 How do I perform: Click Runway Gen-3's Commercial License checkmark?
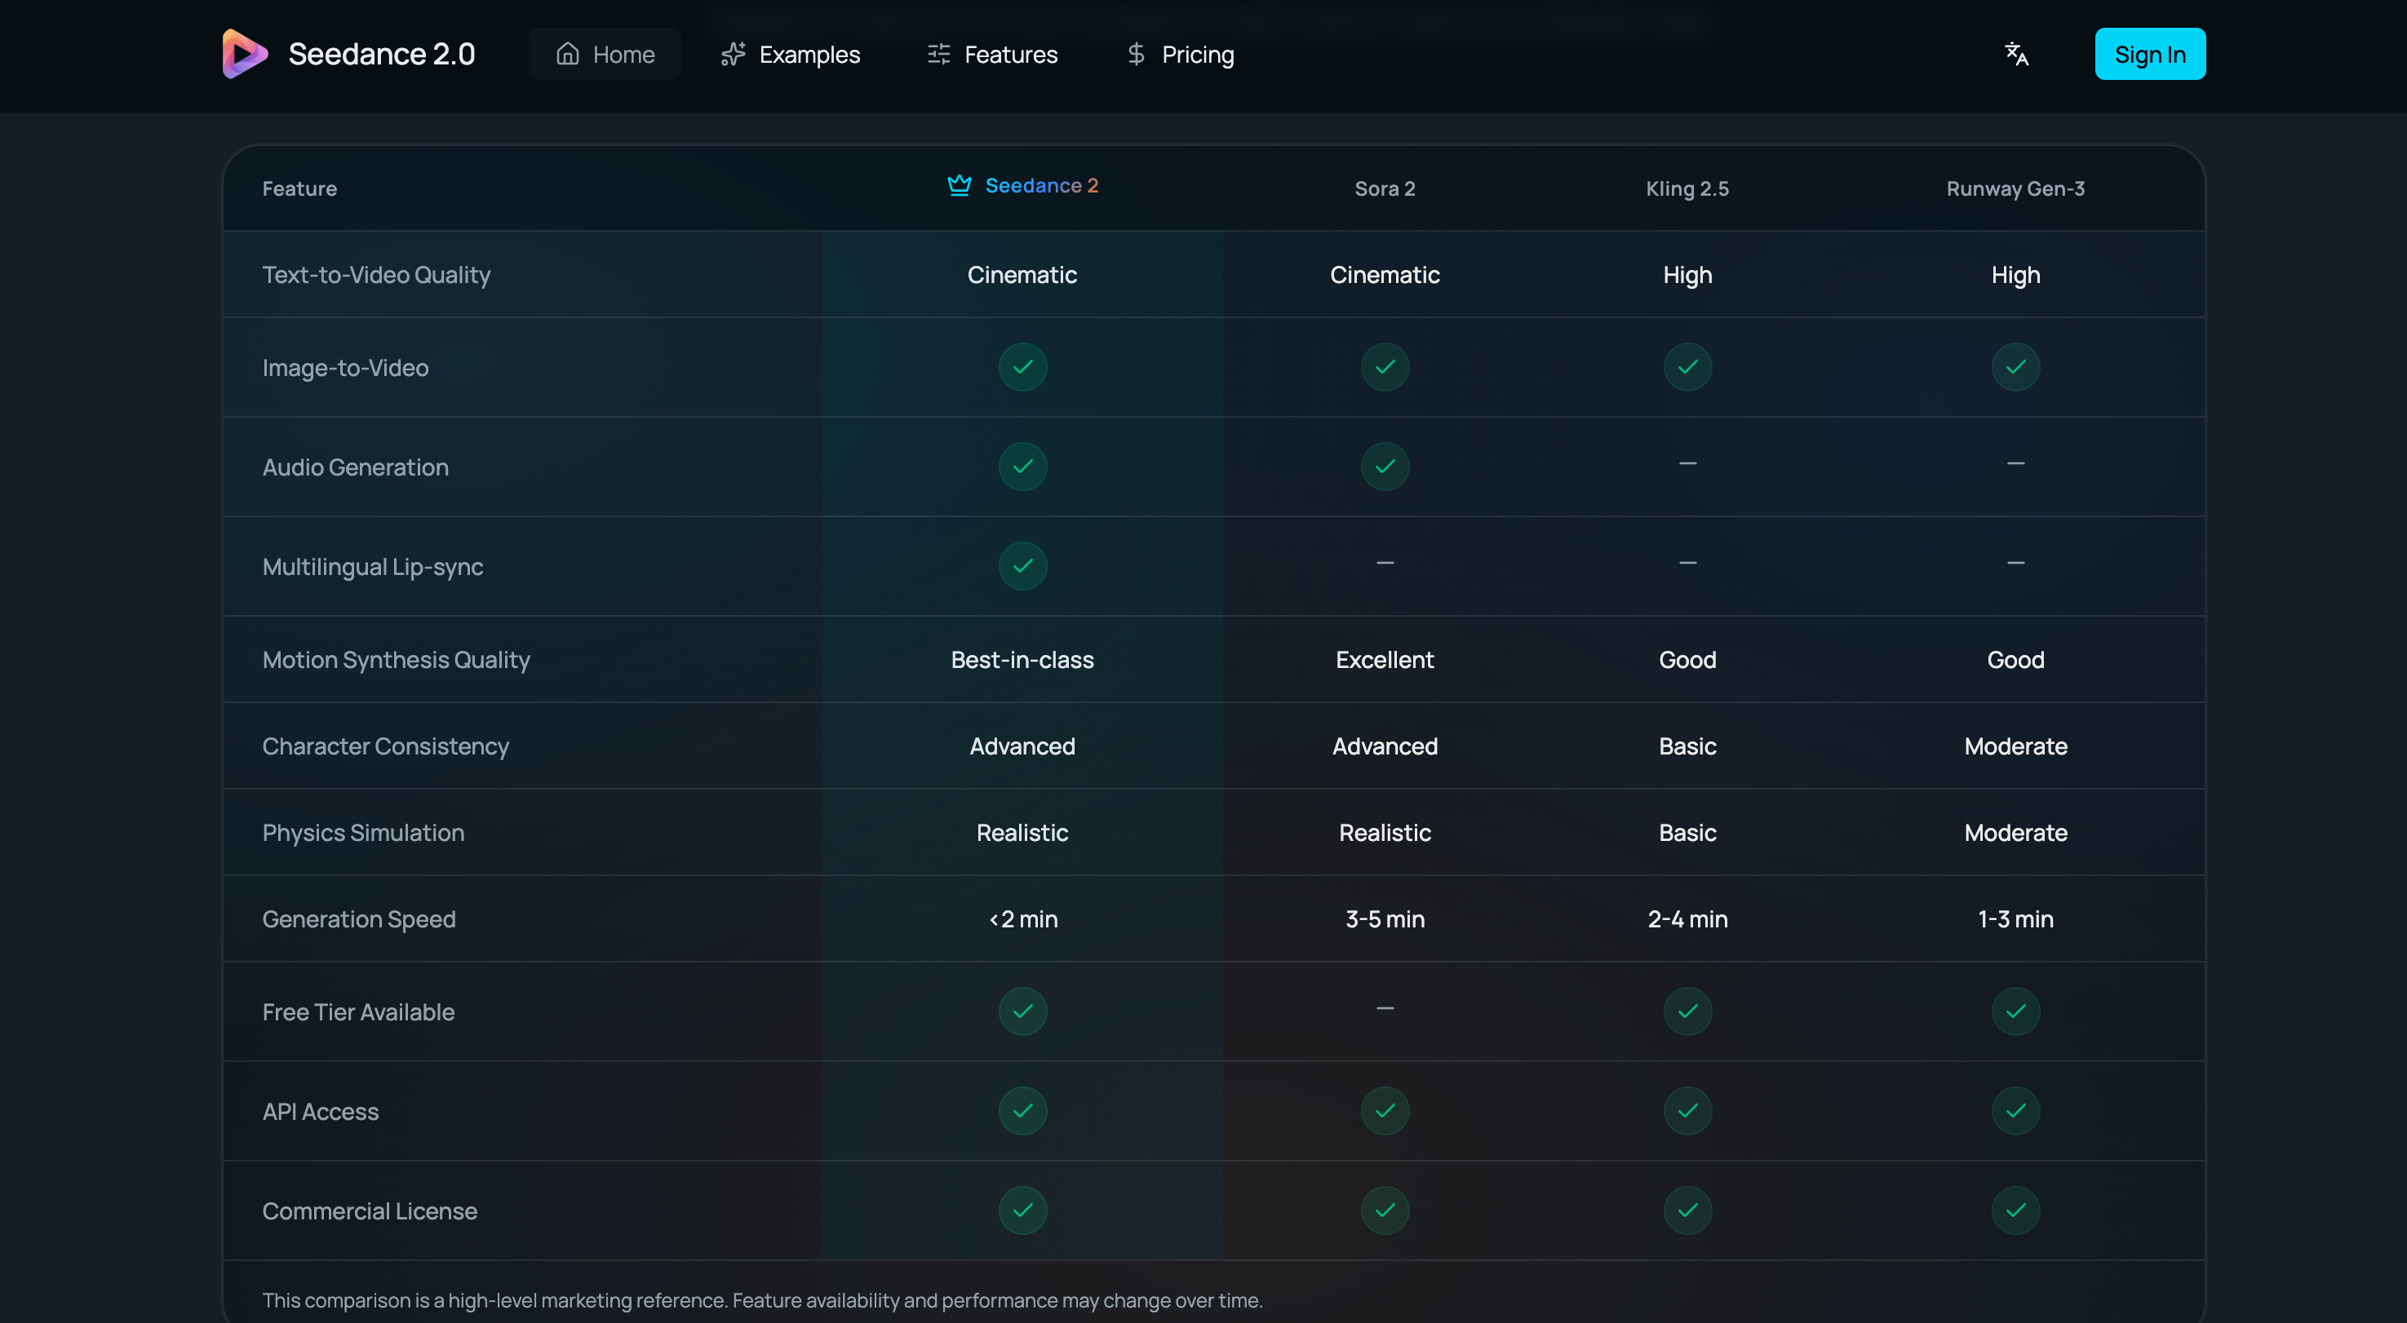click(2015, 1210)
